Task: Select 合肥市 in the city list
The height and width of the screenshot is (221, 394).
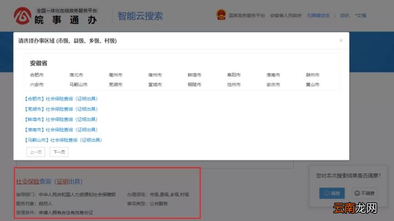Action: pyautogui.click(x=36, y=75)
